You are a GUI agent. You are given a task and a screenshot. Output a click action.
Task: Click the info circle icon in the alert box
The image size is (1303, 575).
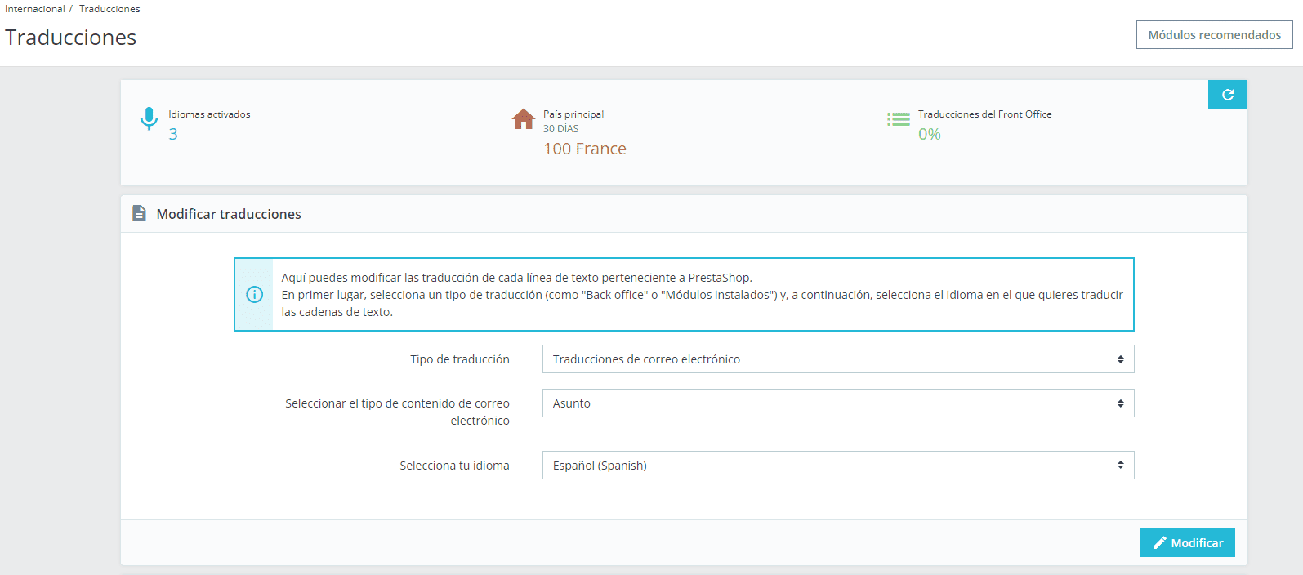[255, 294]
